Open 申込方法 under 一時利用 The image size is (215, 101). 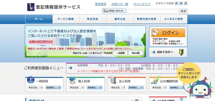tap(35, 88)
